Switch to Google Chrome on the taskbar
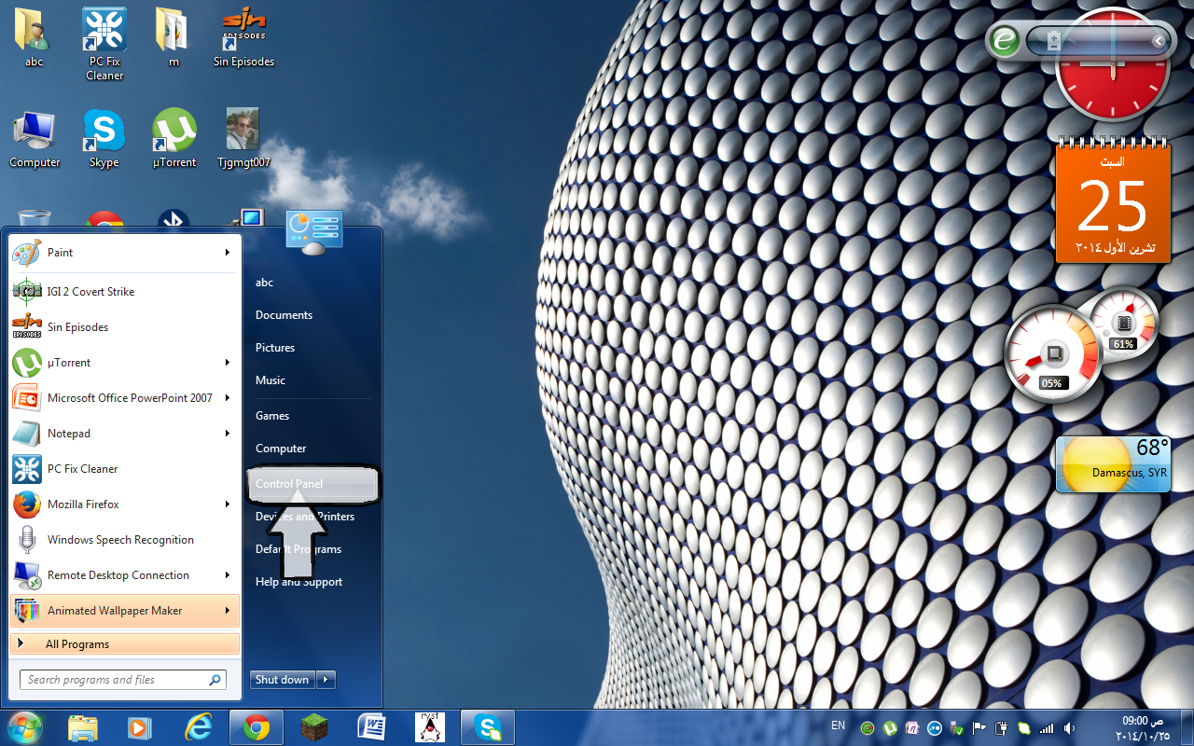The width and height of the screenshot is (1194, 746). tap(257, 727)
